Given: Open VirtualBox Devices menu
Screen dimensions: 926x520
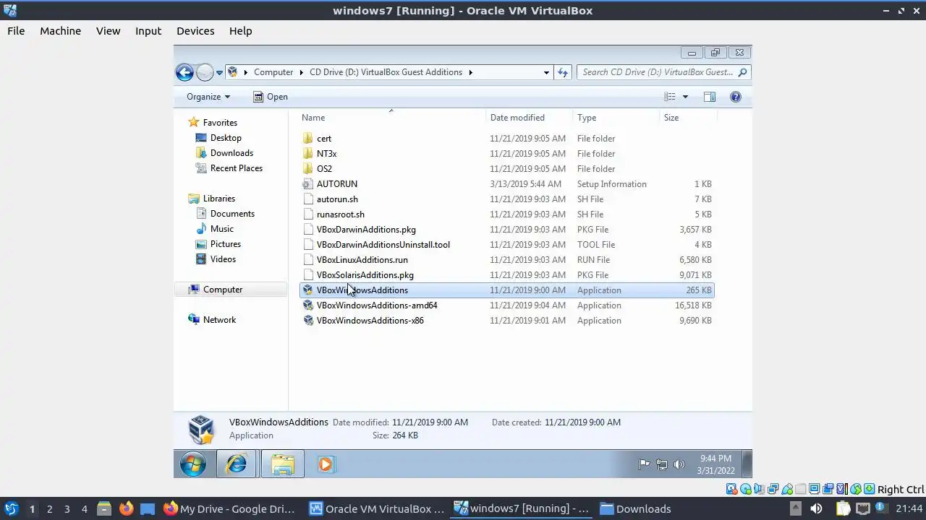Looking at the screenshot, I should (x=195, y=31).
